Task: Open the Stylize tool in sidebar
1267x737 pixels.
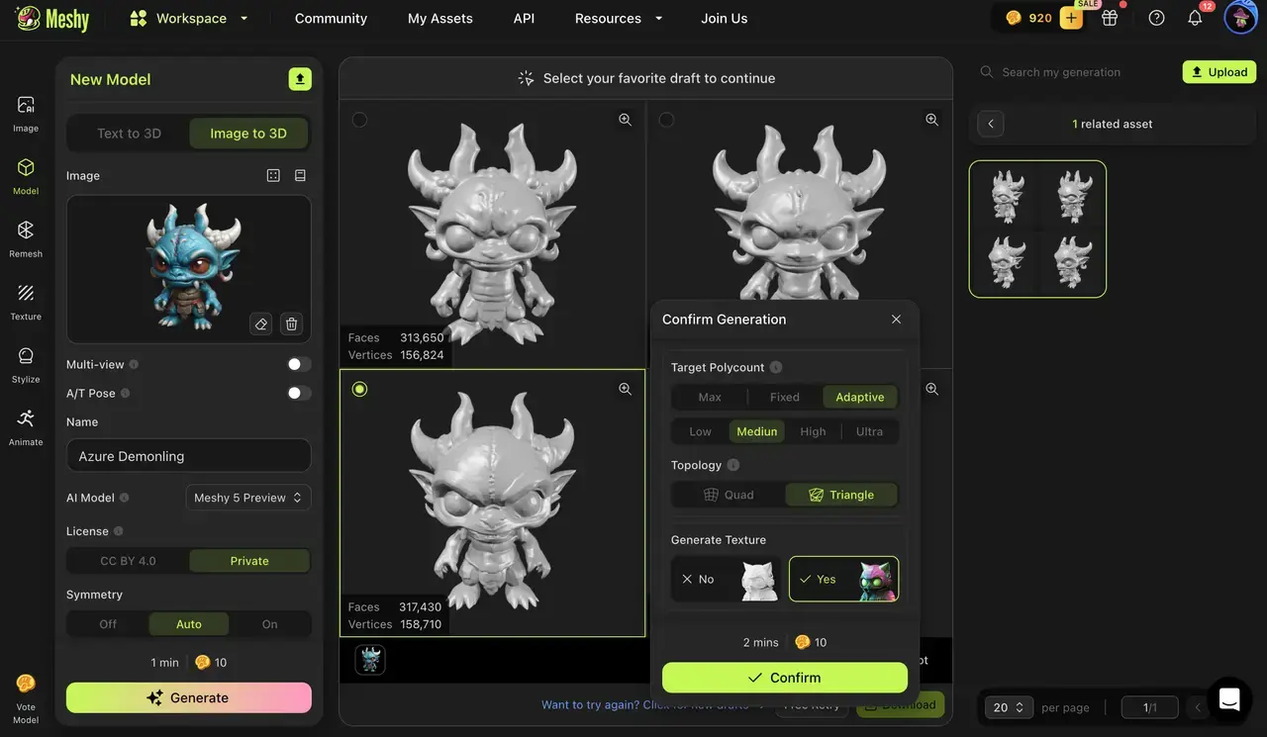Action: click(26, 363)
